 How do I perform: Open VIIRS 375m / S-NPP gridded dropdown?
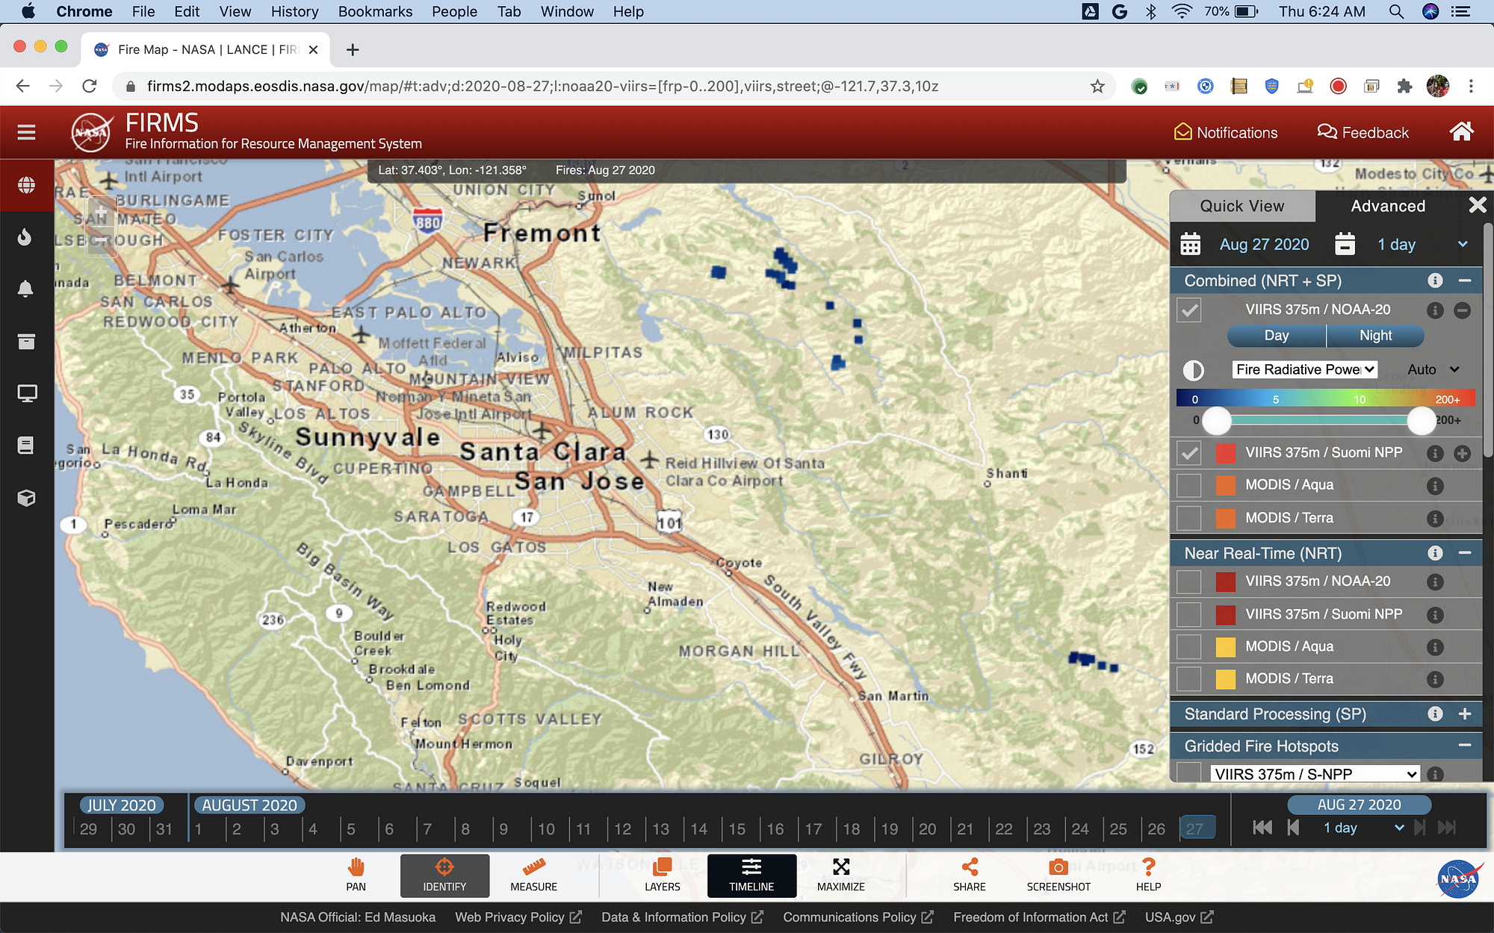point(1315,774)
